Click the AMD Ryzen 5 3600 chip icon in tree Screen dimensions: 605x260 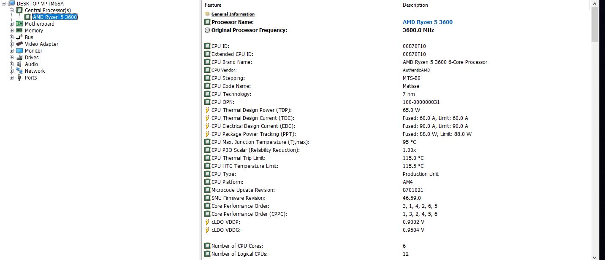(x=27, y=17)
